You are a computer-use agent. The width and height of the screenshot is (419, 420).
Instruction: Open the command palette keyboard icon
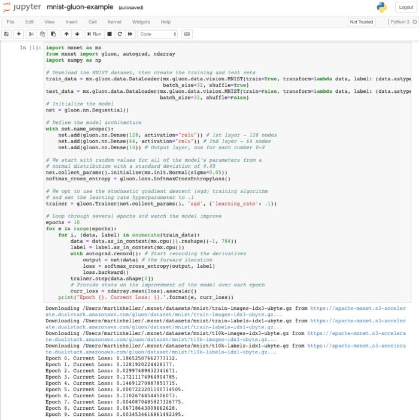click(187, 34)
